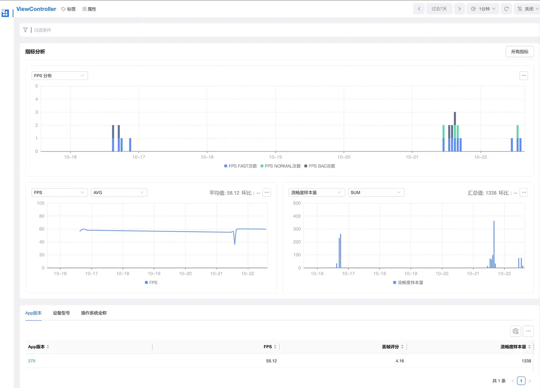The height and width of the screenshot is (388, 540).
Task: Toggle FPS FAST次数 legend series
Action: pyautogui.click(x=240, y=166)
